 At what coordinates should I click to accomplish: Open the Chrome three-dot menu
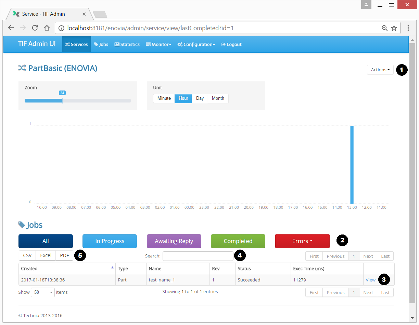pos(408,28)
